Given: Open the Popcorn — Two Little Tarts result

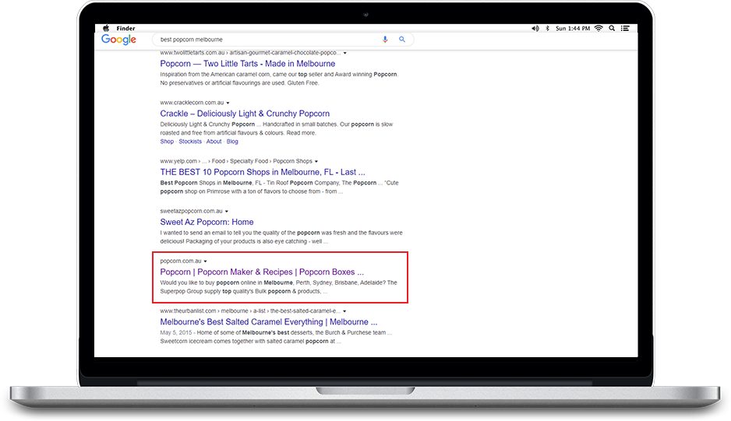Looking at the screenshot, I should point(247,64).
